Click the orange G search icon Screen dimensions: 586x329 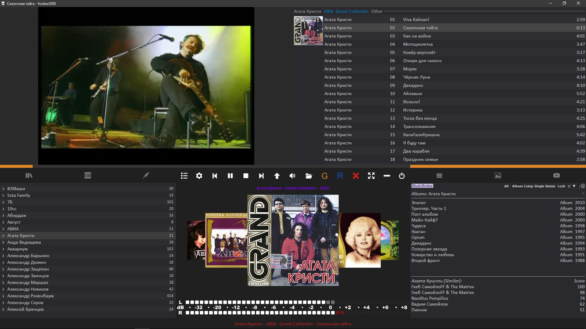point(324,176)
